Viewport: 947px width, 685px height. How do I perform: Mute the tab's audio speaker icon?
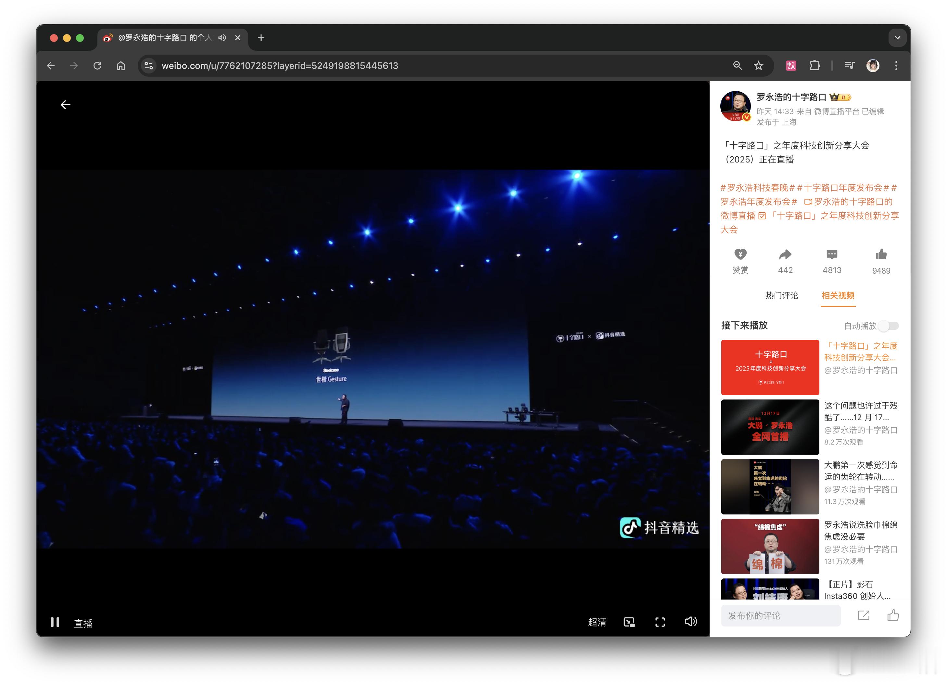pos(222,38)
